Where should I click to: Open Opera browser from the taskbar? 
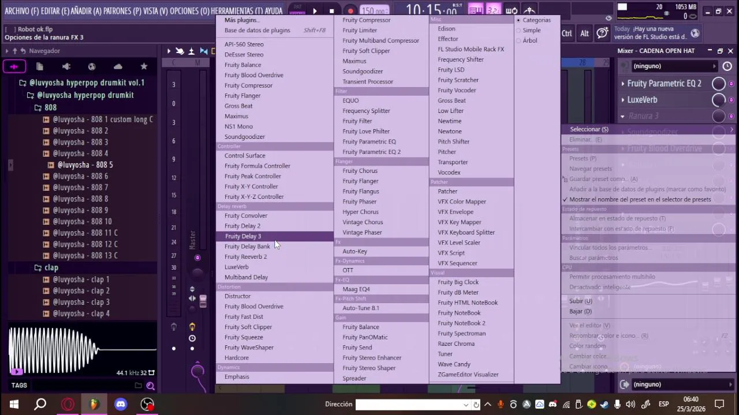68,404
